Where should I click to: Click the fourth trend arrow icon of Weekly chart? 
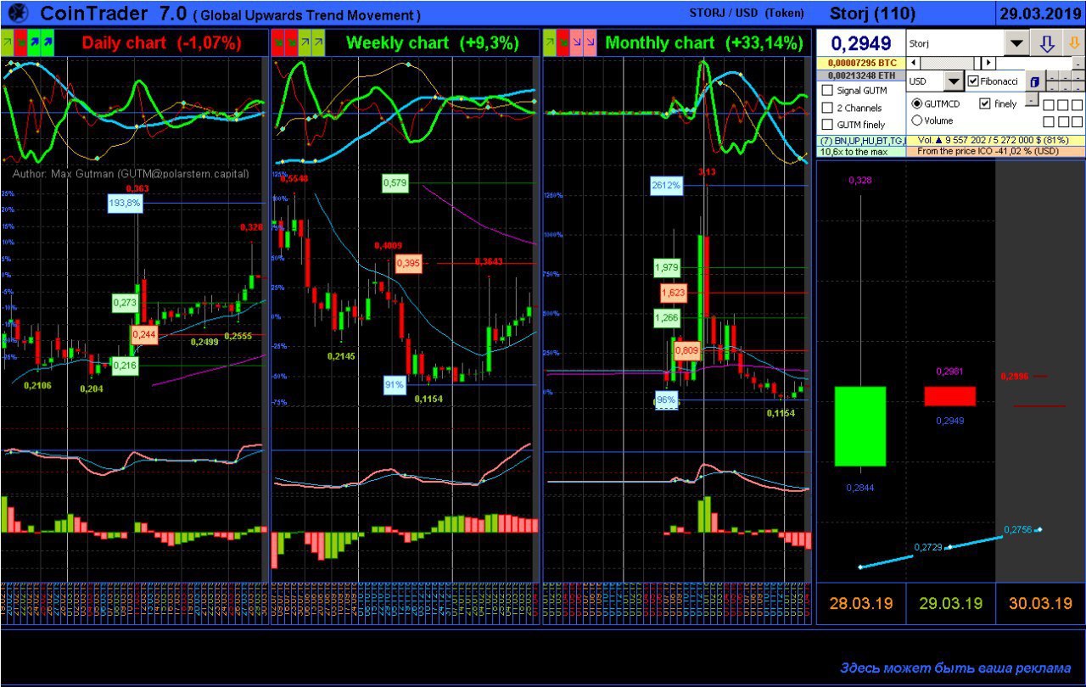click(318, 43)
